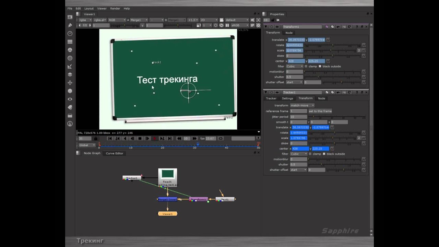439x247 pixels.
Task: Go to first frame in the timeline controls
Action: pos(110,138)
